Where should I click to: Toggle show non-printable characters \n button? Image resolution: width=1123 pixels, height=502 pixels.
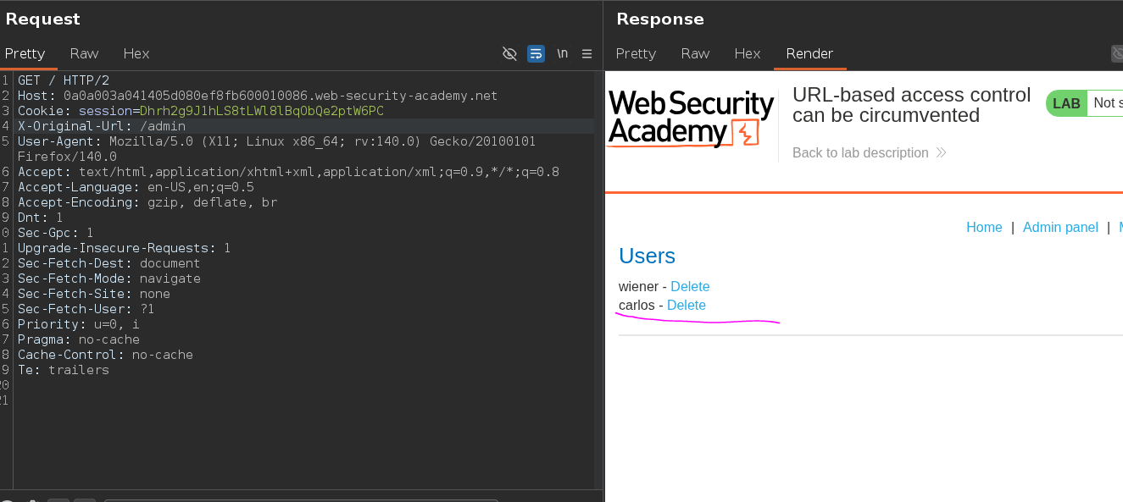tap(562, 53)
